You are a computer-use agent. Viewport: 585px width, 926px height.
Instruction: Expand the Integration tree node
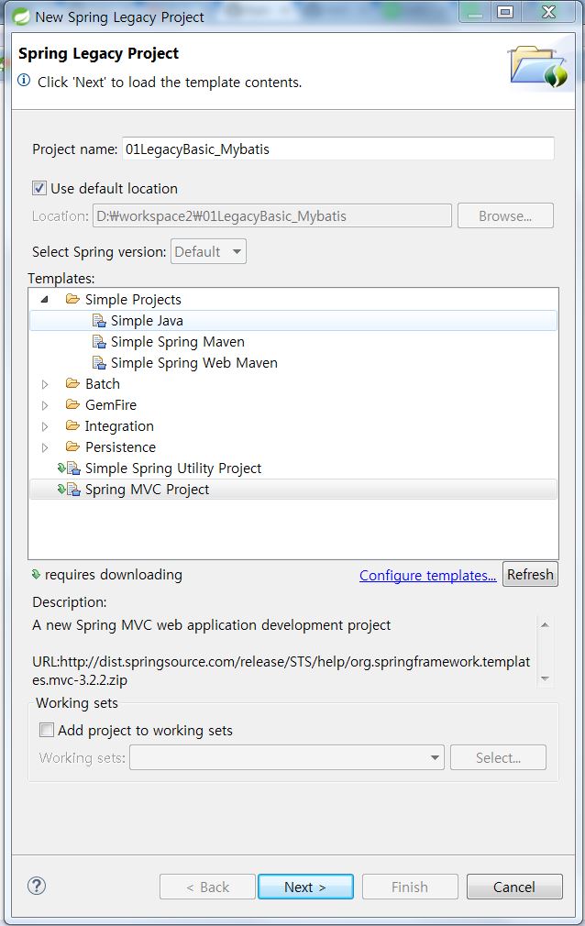pos(45,426)
